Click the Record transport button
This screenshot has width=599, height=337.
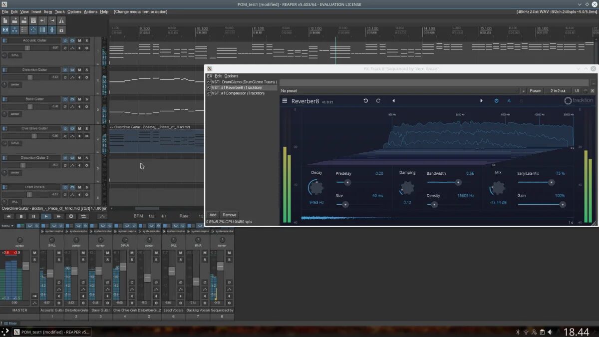coord(71,216)
